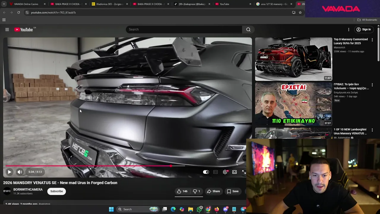Switch to theater mode

pos(235,172)
